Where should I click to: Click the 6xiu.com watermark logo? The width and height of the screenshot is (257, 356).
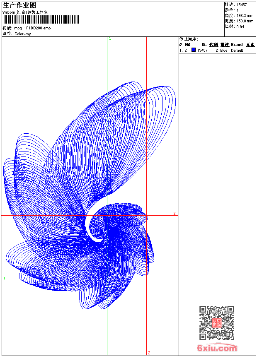(x=217, y=348)
